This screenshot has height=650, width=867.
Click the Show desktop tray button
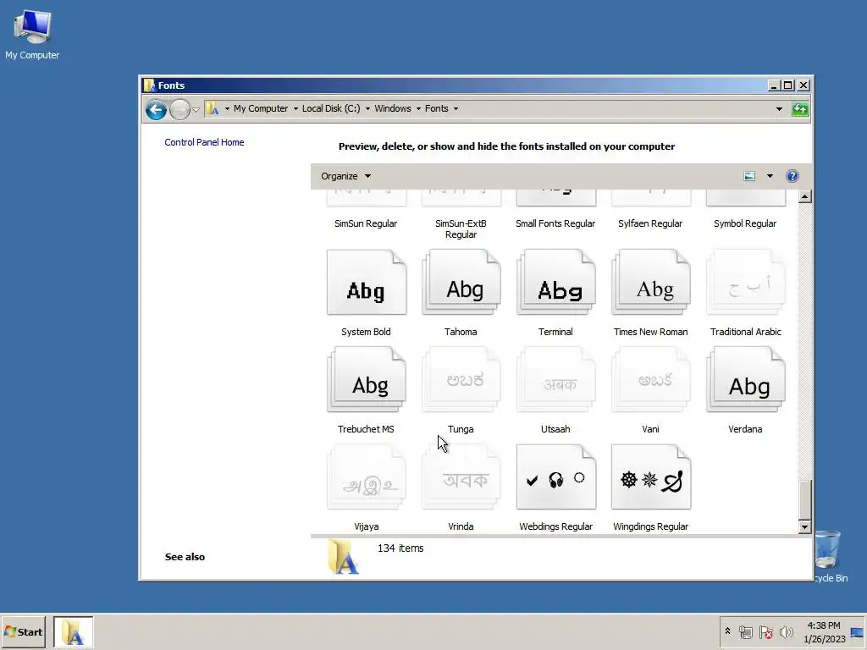[857, 631]
